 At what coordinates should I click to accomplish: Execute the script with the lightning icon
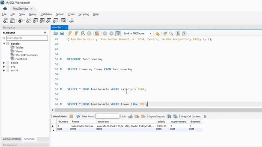click(x=70, y=33)
